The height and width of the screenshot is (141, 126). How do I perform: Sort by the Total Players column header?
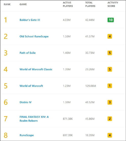coord(90,4)
